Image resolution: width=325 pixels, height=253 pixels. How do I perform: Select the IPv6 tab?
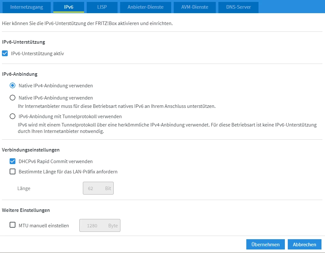[x=69, y=7]
